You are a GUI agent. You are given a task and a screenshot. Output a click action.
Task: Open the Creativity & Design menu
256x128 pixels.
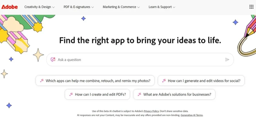[x=37, y=7]
